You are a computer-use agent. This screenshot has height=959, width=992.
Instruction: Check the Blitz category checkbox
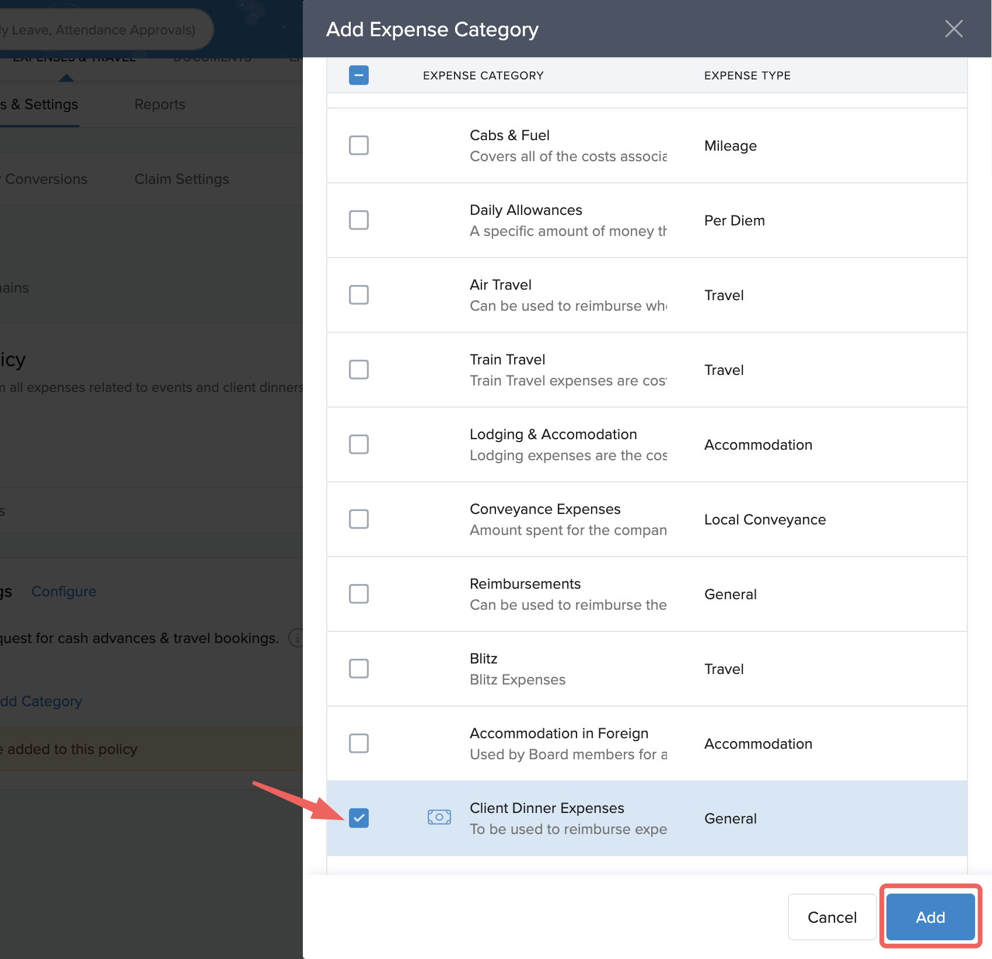(358, 669)
